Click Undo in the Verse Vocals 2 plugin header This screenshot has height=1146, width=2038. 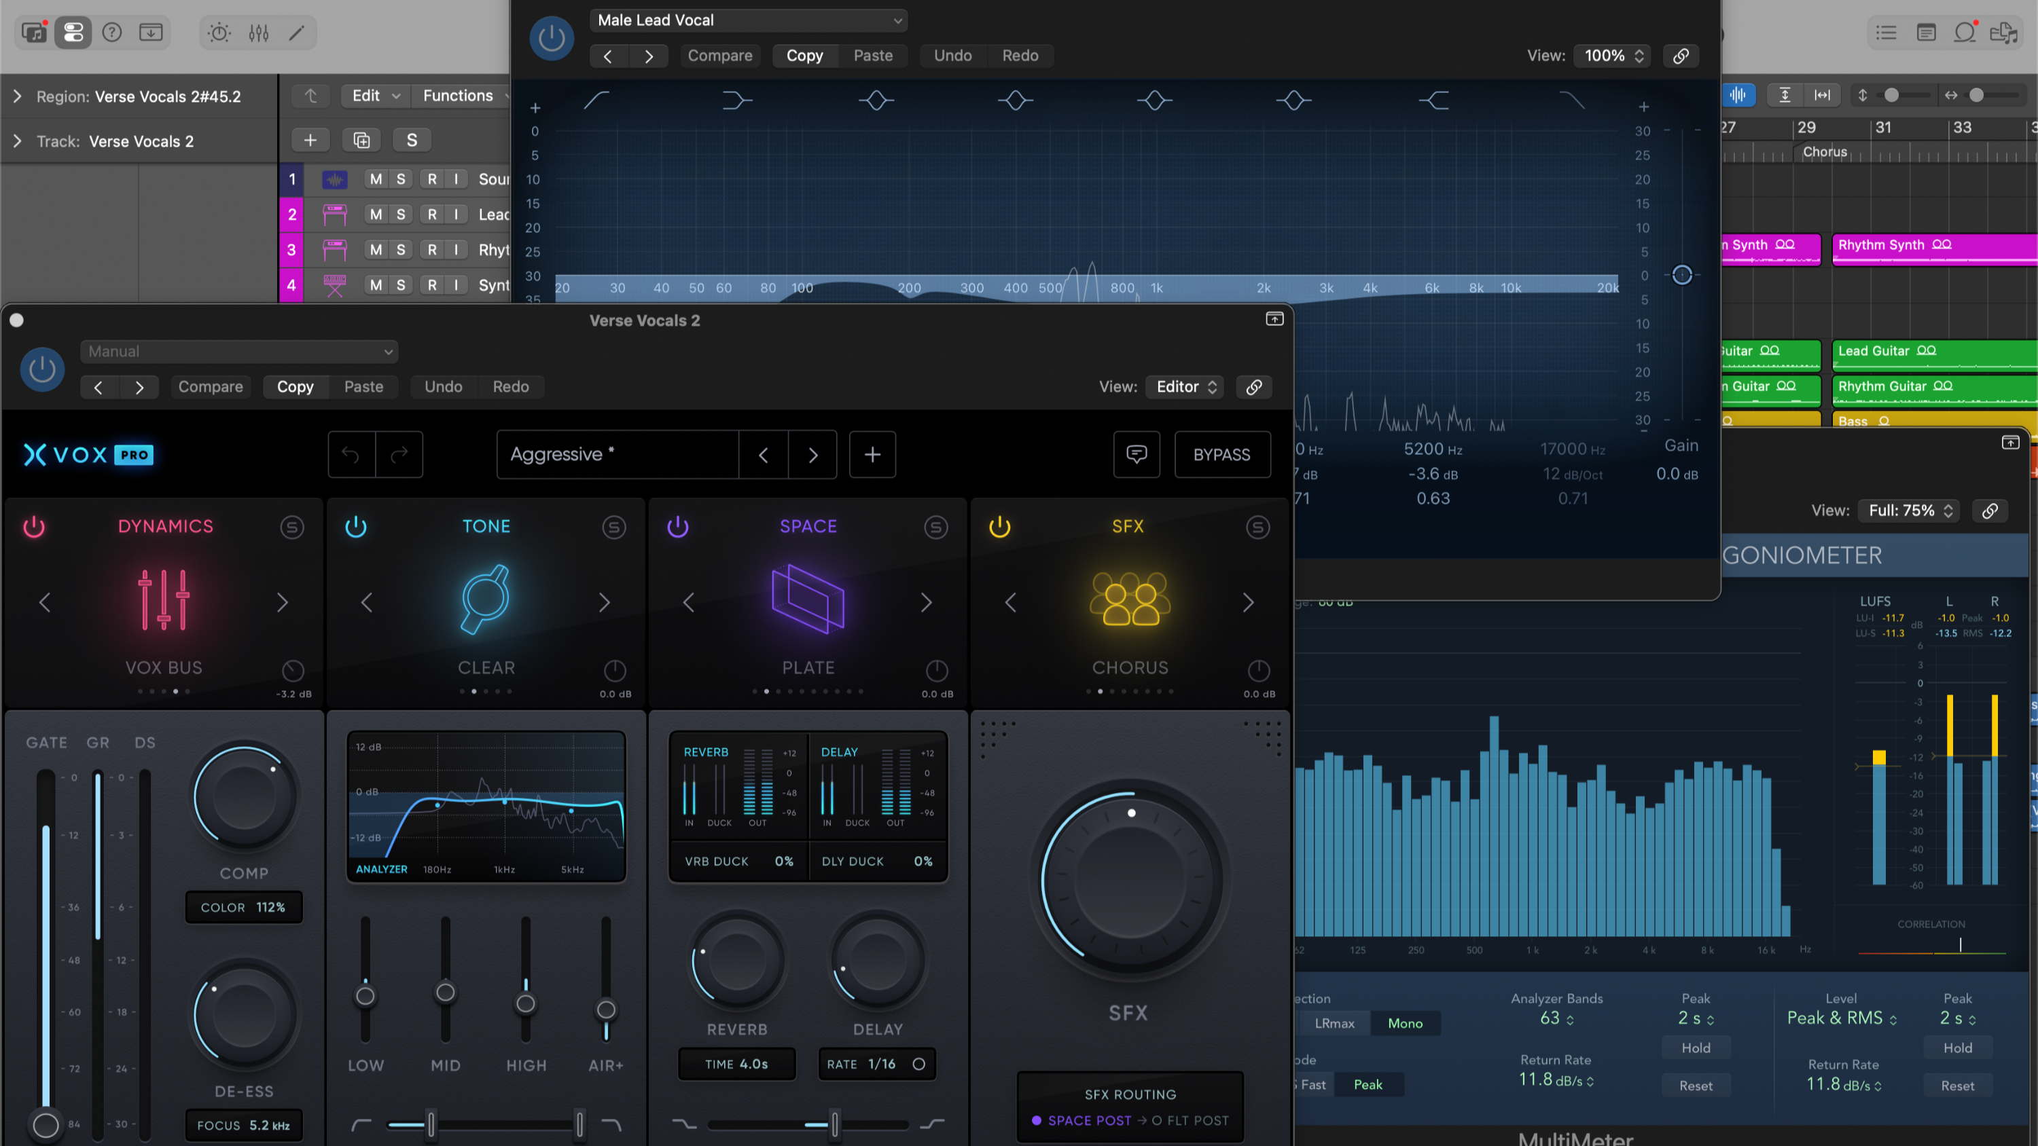coord(443,387)
